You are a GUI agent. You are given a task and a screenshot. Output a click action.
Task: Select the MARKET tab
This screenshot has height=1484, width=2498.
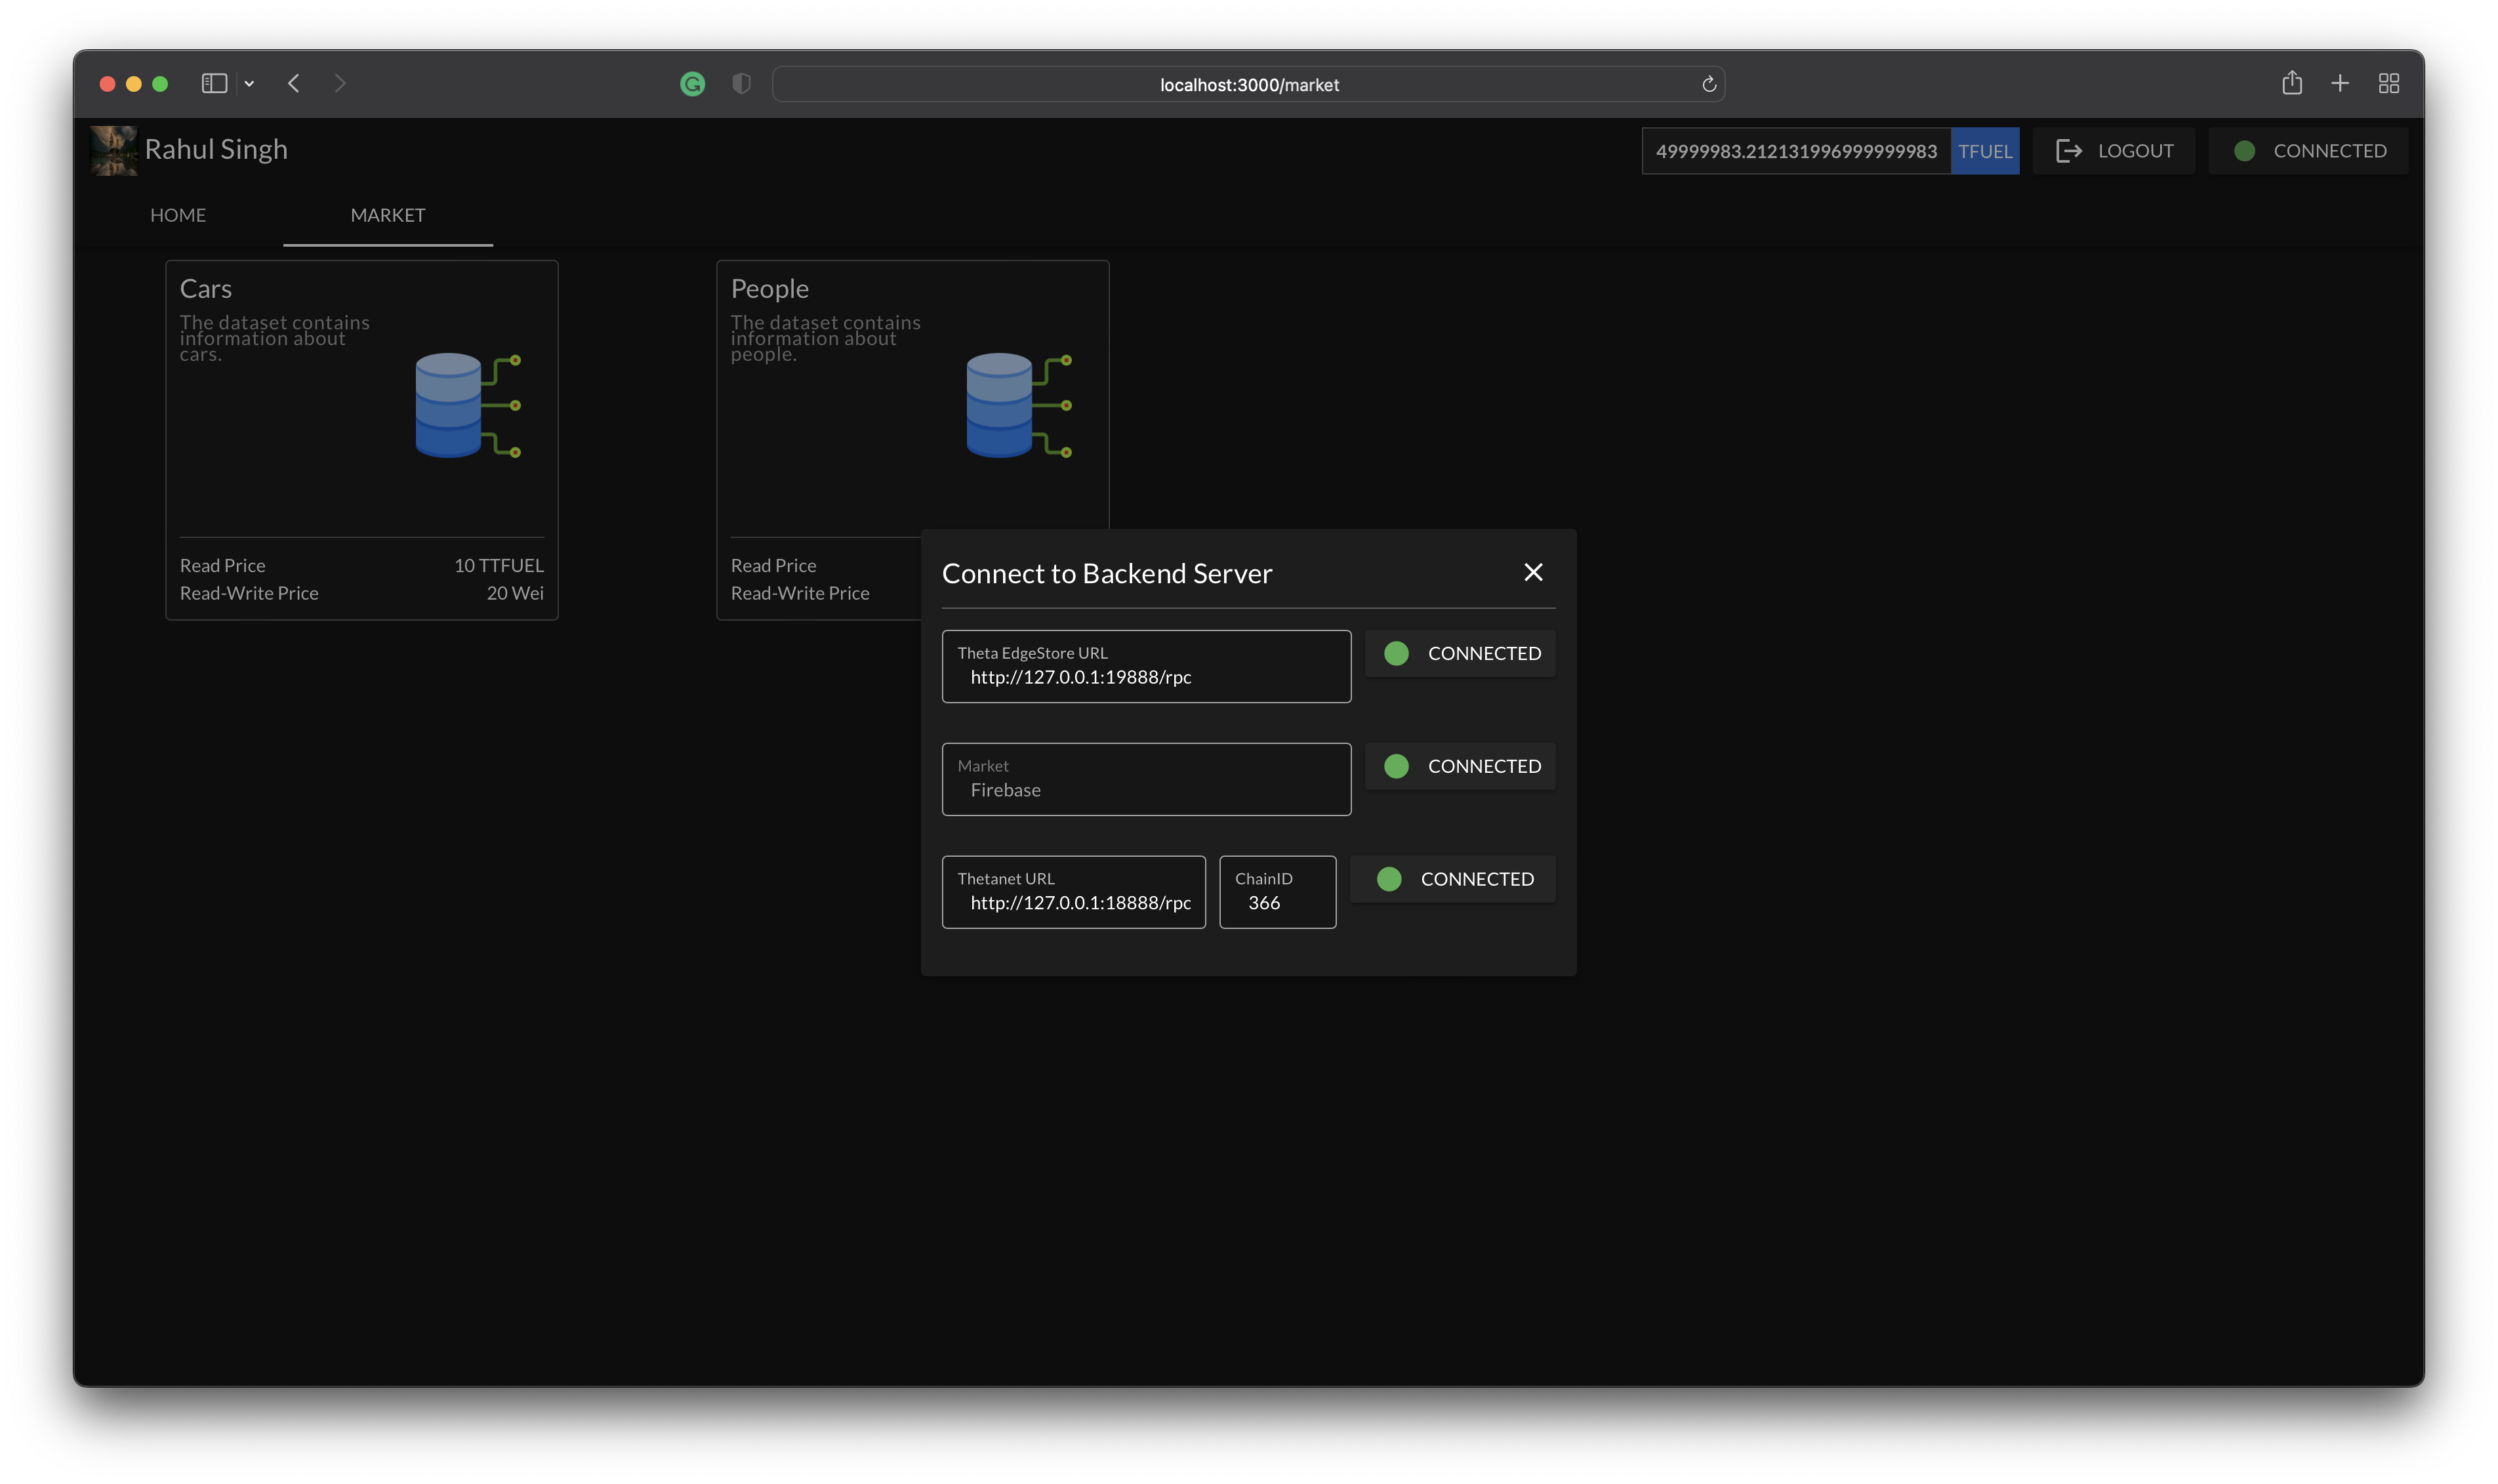(388, 215)
